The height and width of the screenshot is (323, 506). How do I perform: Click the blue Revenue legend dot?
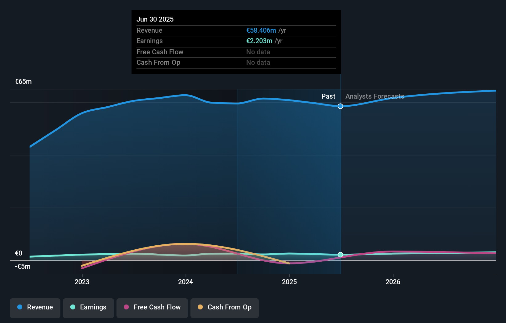point(20,307)
